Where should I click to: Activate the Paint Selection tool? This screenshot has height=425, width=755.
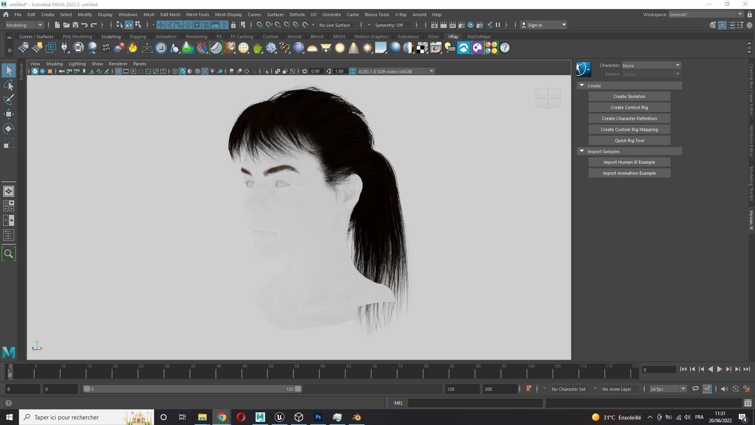click(9, 100)
